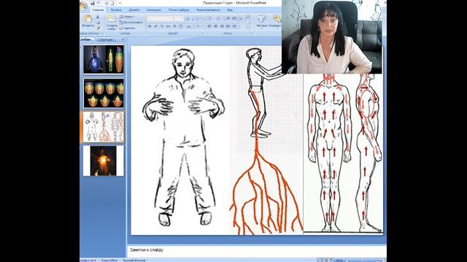This screenshot has width=467, height=262.
Task: Open the text columns menu
Action: tap(235, 26)
